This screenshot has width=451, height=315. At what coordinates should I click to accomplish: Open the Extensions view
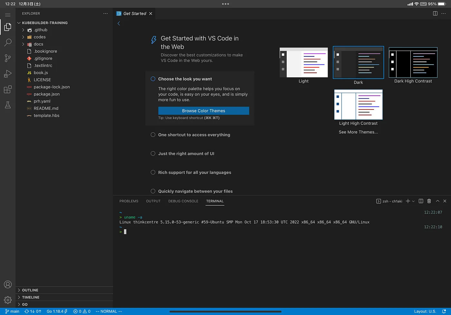8,90
